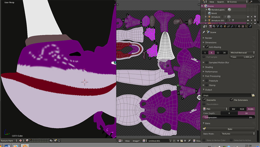Uncheck the File Extensions checkbox
Image resolution: width=260 pixels, height=147 pixels.
231,100
